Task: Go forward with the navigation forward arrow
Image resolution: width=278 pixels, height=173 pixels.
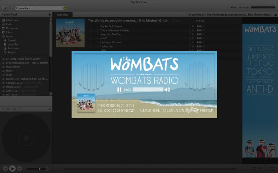Action: pos(10,8)
